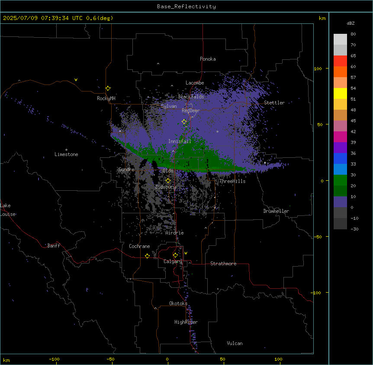Click the Okotoks label
Viewport: 373px width, 365px height.
178,303
